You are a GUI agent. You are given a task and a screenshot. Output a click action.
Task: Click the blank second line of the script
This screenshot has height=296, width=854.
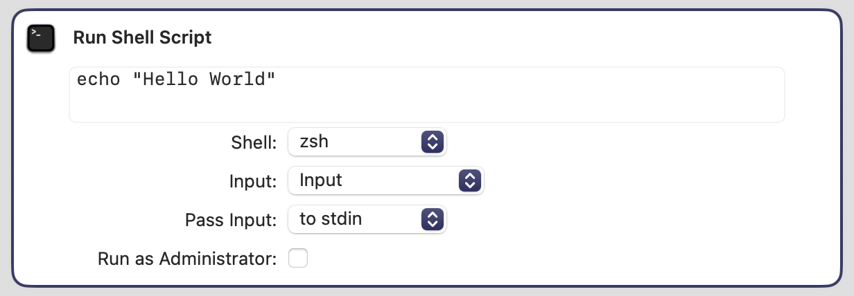(277, 105)
